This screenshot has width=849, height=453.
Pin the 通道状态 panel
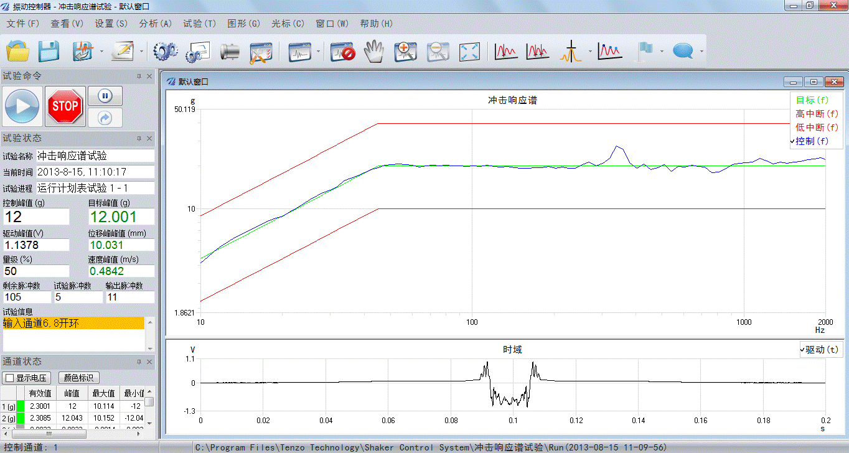139,362
